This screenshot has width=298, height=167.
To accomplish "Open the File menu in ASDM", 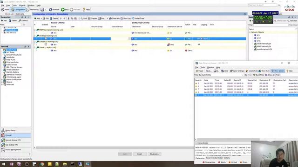I will click(2, 6).
